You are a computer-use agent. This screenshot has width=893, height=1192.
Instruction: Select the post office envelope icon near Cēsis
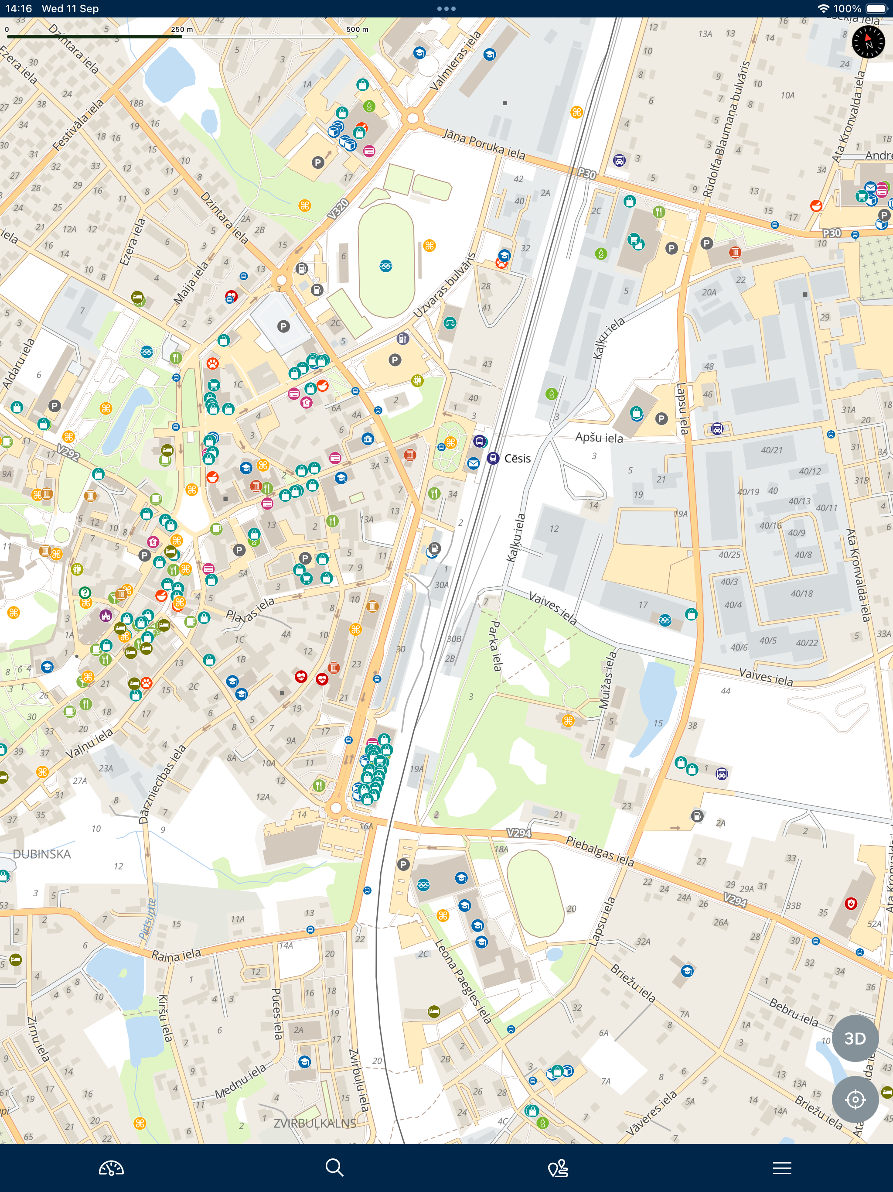click(473, 463)
